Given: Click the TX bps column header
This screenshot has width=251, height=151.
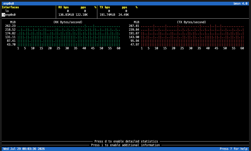Looking at the screenshot, I should point(105,7).
